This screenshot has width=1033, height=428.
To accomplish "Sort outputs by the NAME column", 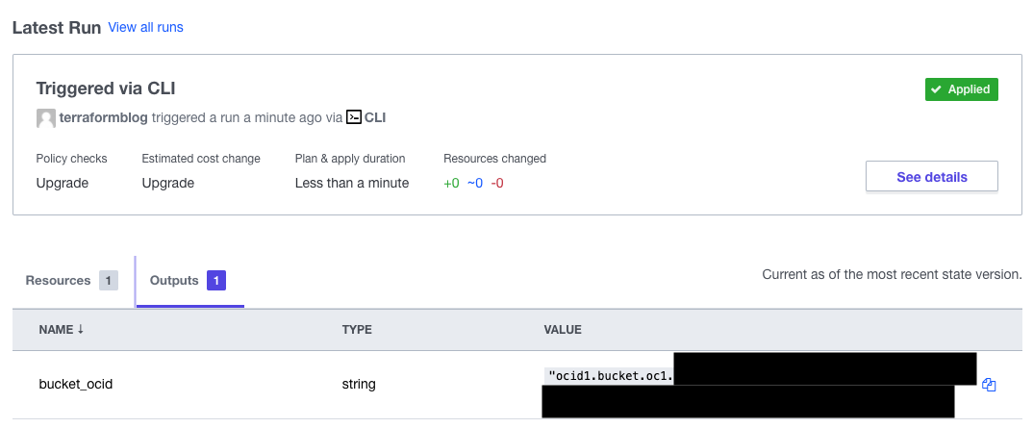I will [x=62, y=330].
